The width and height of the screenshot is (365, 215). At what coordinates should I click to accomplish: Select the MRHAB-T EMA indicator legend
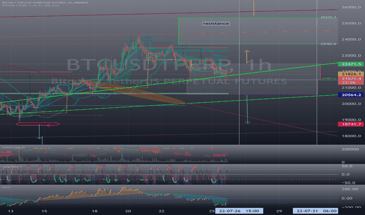30,5
